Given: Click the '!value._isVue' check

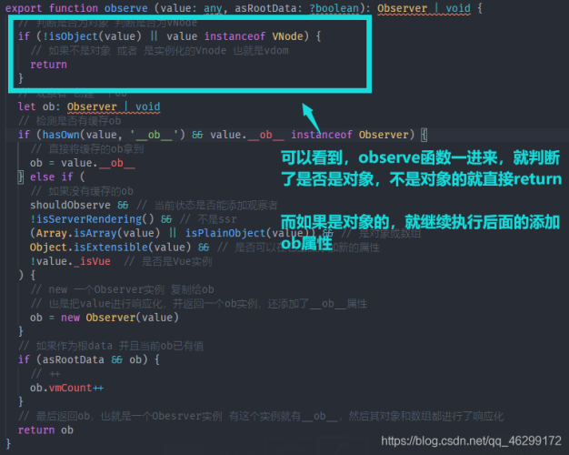Looking at the screenshot, I should click(x=70, y=261).
